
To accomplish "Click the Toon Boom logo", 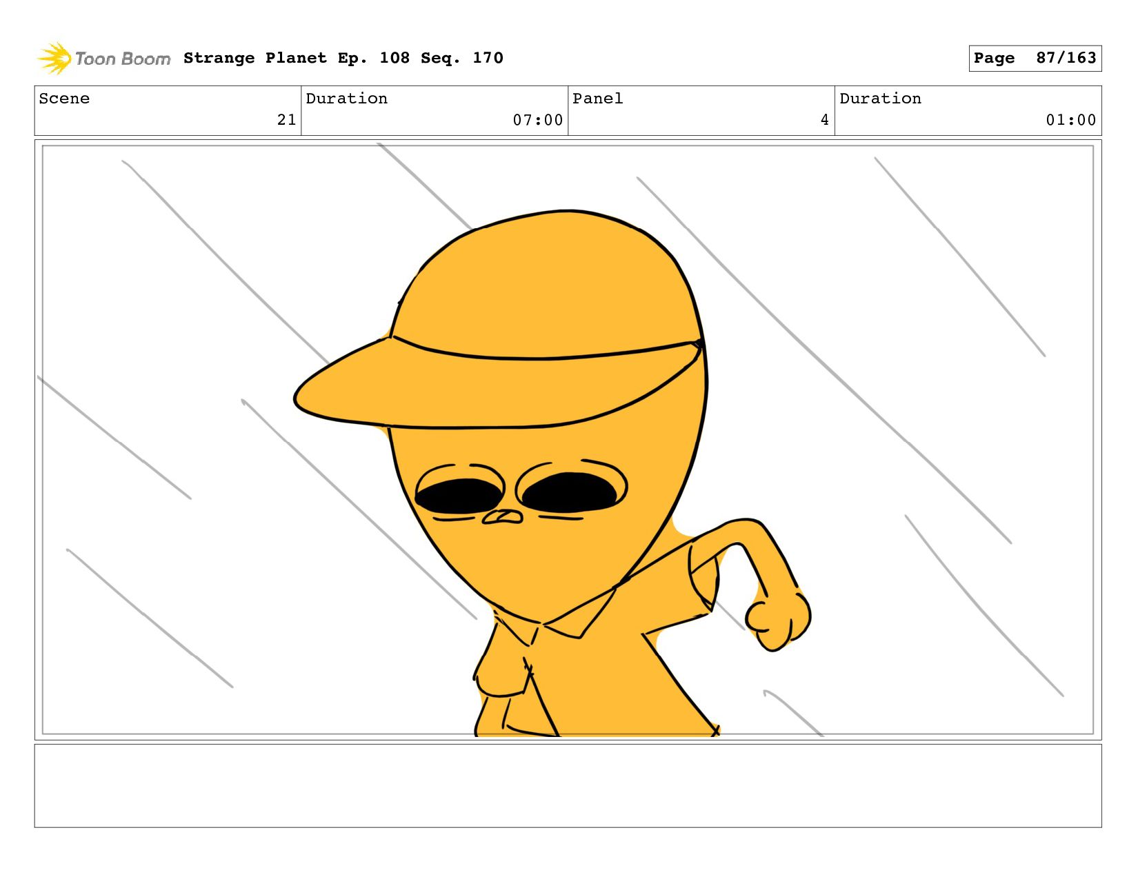I will pos(103,59).
